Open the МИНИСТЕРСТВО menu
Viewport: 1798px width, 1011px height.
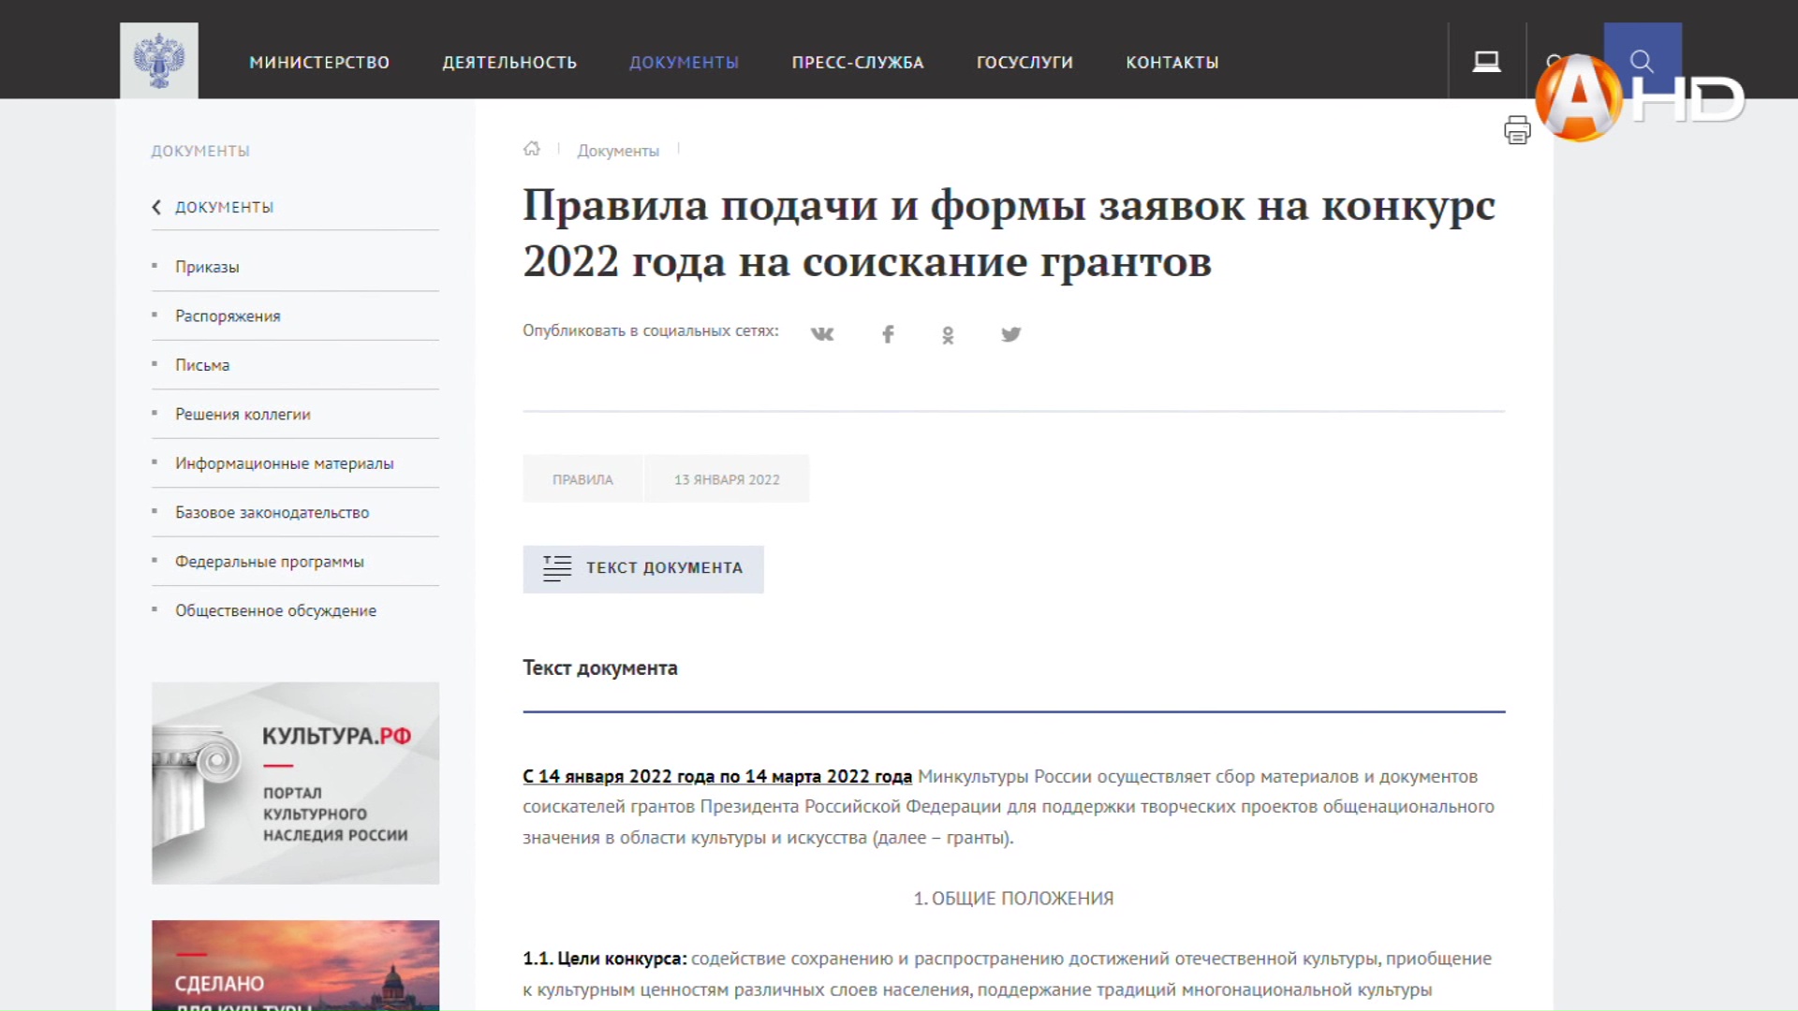pos(319,63)
